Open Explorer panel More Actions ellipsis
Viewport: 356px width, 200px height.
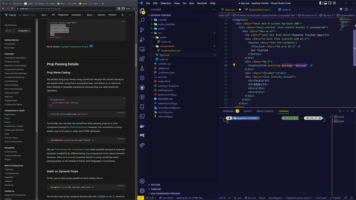214,9
